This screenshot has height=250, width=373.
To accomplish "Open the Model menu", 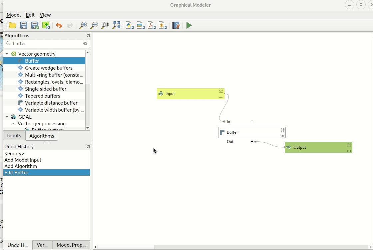I will [14, 15].
